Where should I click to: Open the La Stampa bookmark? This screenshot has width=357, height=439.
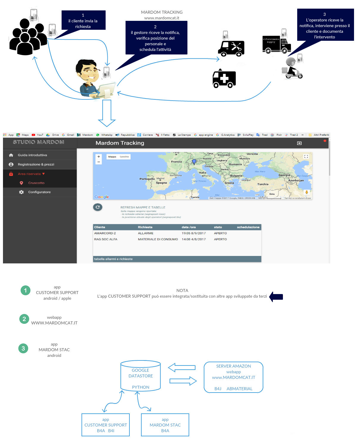pyautogui.click(x=181, y=135)
